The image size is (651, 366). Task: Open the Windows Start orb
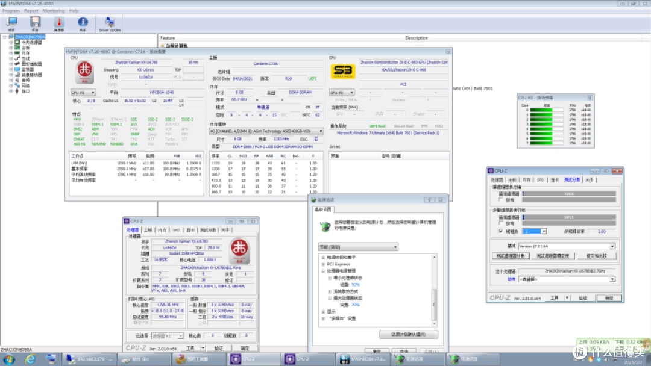(x=8, y=359)
